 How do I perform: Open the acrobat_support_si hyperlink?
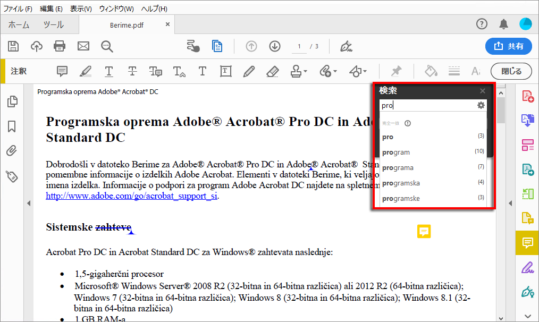[x=132, y=196]
